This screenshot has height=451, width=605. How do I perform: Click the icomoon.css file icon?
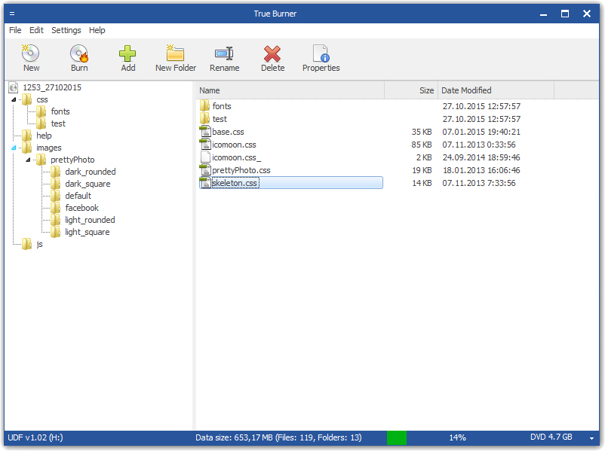pyautogui.click(x=205, y=145)
